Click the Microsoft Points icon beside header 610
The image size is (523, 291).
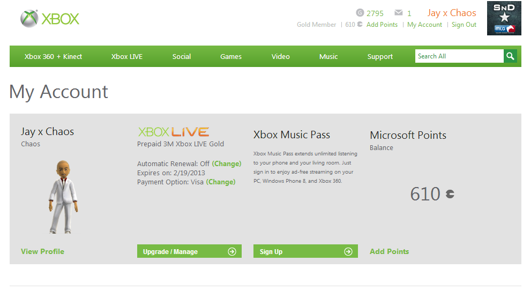tap(360, 24)
